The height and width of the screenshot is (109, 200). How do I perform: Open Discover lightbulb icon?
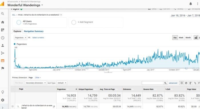[x=3, y=92]
